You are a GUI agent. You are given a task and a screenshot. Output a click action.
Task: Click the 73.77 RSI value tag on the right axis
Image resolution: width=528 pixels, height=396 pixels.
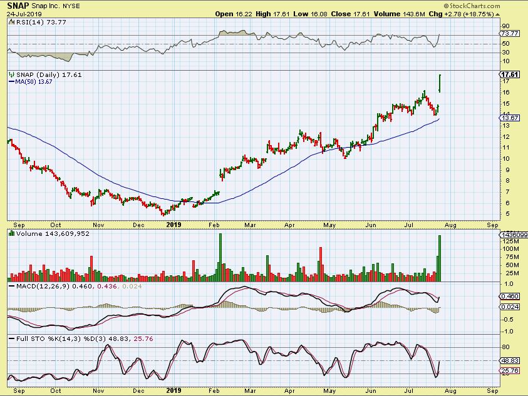[509, 34]
